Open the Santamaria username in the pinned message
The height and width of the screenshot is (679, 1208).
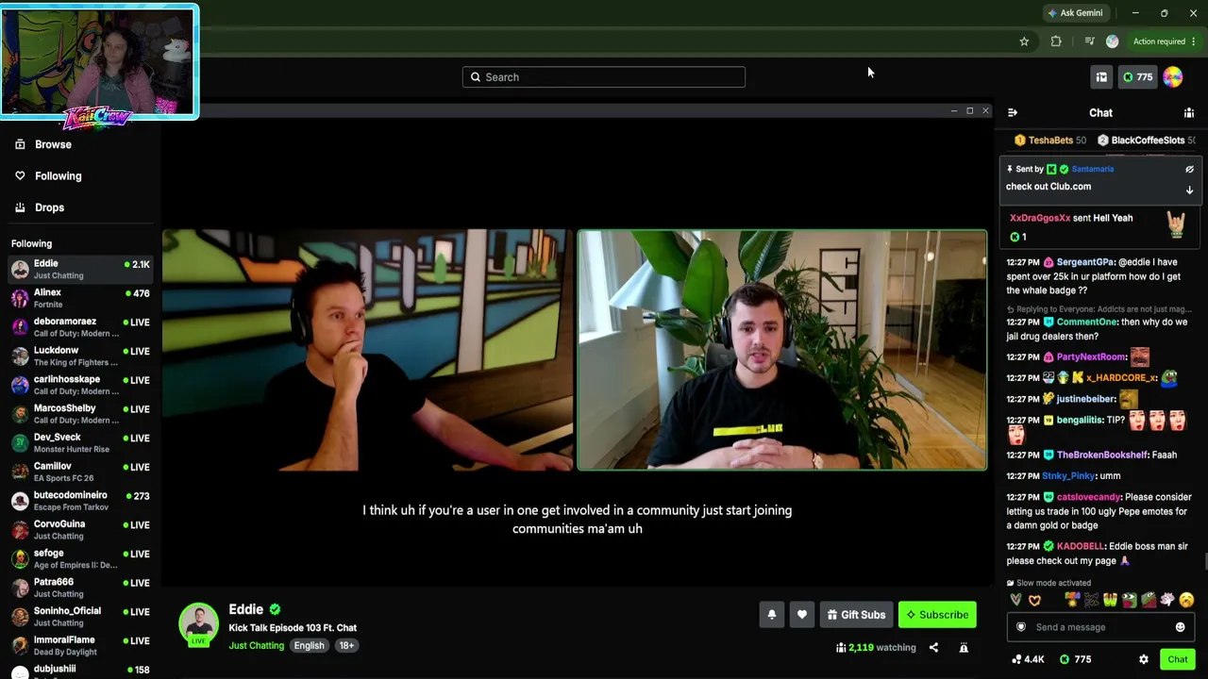pos(1093,170)
